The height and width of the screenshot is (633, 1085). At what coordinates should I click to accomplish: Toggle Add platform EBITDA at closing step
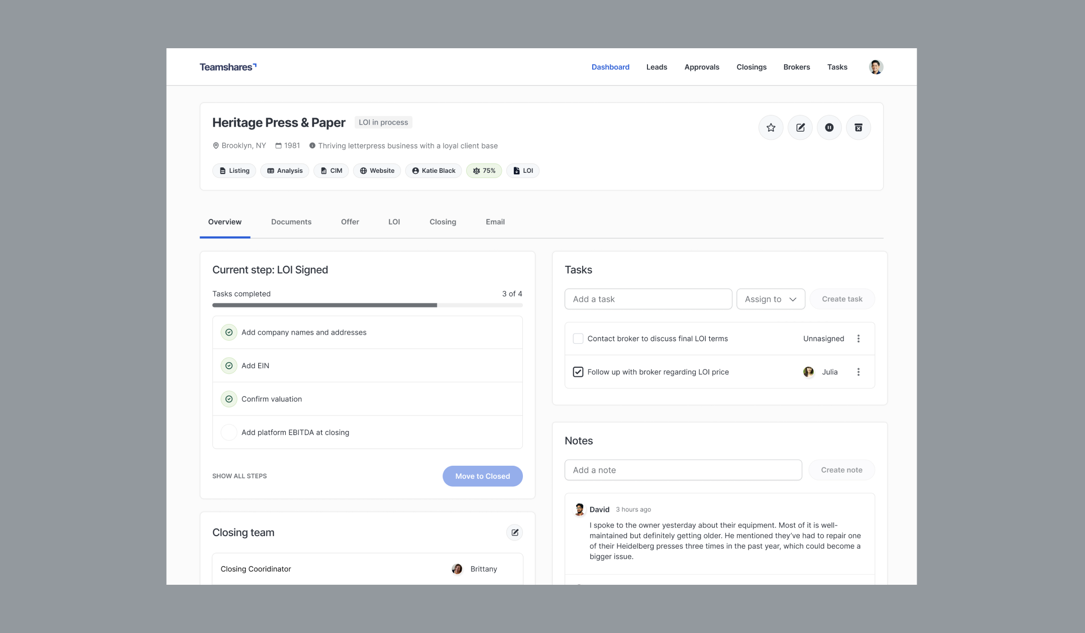pos(229,433)
